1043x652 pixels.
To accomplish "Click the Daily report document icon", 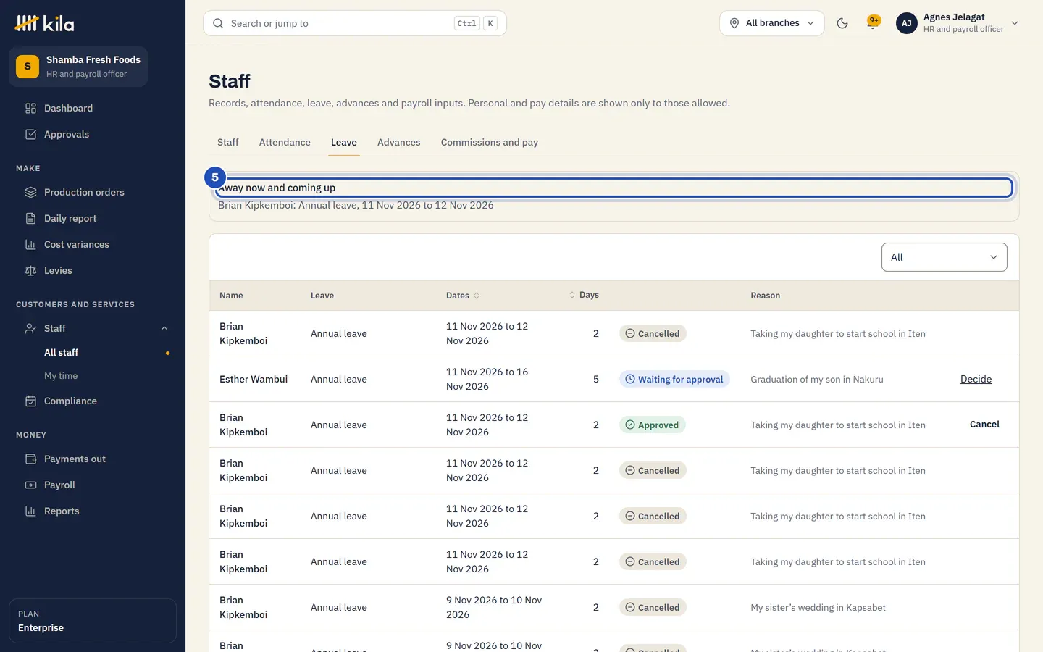I will pyautogui.click(x=30, y=219).
